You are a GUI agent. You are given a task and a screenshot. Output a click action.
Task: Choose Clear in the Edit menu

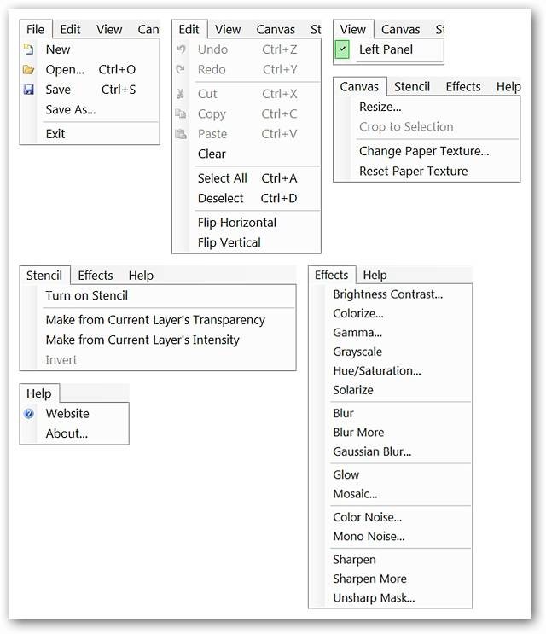point(212,154)
